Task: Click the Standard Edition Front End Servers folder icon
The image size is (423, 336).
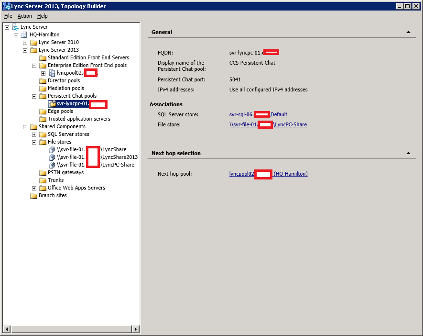Action: (43, 58)
